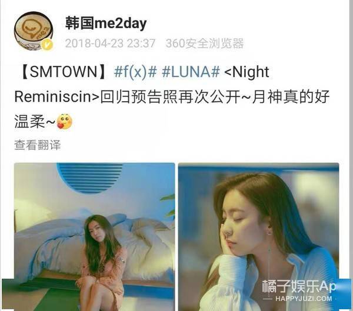The image size is (353, 311).
Task: Click the HAPPYJUZI.COM watermark text
Action: pyautogui.click(x=304, y=299)
